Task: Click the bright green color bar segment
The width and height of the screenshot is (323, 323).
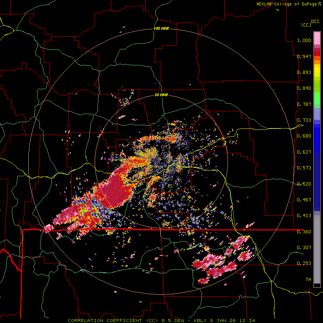Action: pyautogui.click(x=317, y=98)
